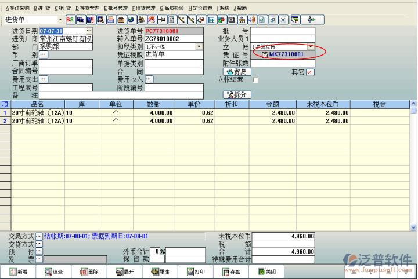Image resolution: width=418 pixels, height=279 pixels.
Task: Click the 关闭 (close) button at bottom
Action: 266,271
